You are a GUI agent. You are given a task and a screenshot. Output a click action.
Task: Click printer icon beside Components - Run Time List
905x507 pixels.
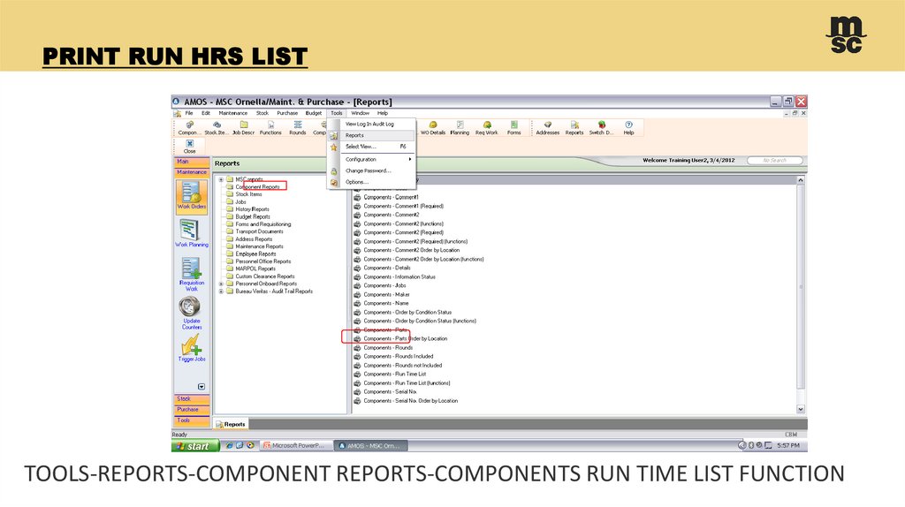point(357,375)
